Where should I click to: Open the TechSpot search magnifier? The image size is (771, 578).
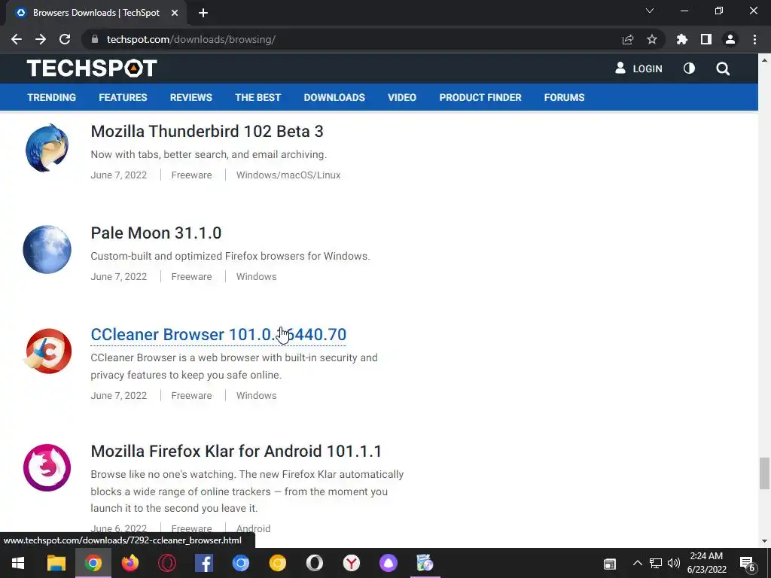[723, 68]
